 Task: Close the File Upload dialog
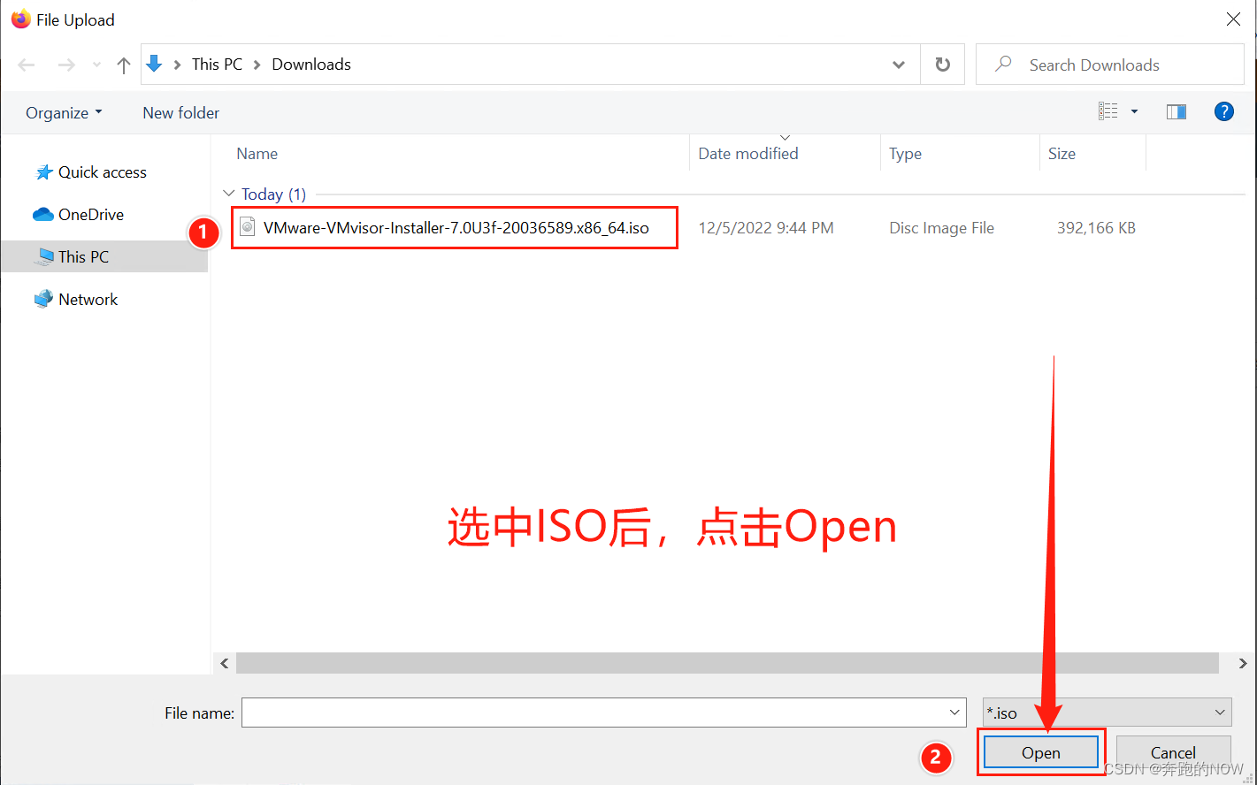[1233, 19]
